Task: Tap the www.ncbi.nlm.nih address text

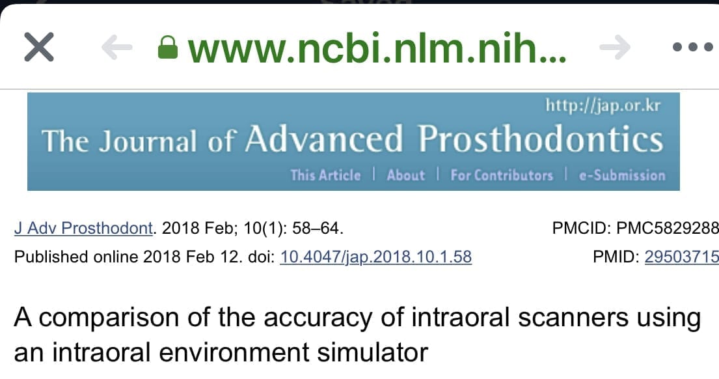Action: point(376,48)
